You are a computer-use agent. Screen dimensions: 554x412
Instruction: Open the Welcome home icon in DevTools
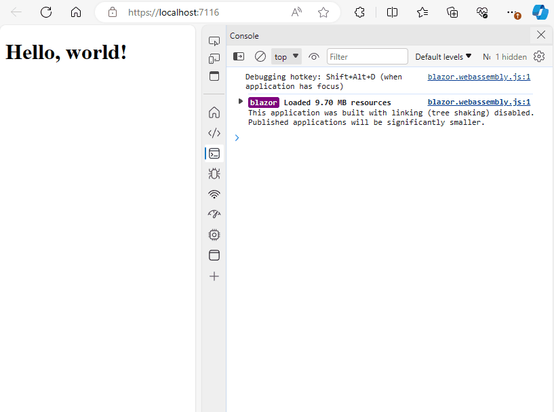[x=214, y=112]
